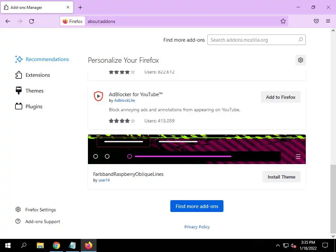Click the Find more add-ons blue button
This screenshot has height=252, width=336.
[x=197, y=206]
